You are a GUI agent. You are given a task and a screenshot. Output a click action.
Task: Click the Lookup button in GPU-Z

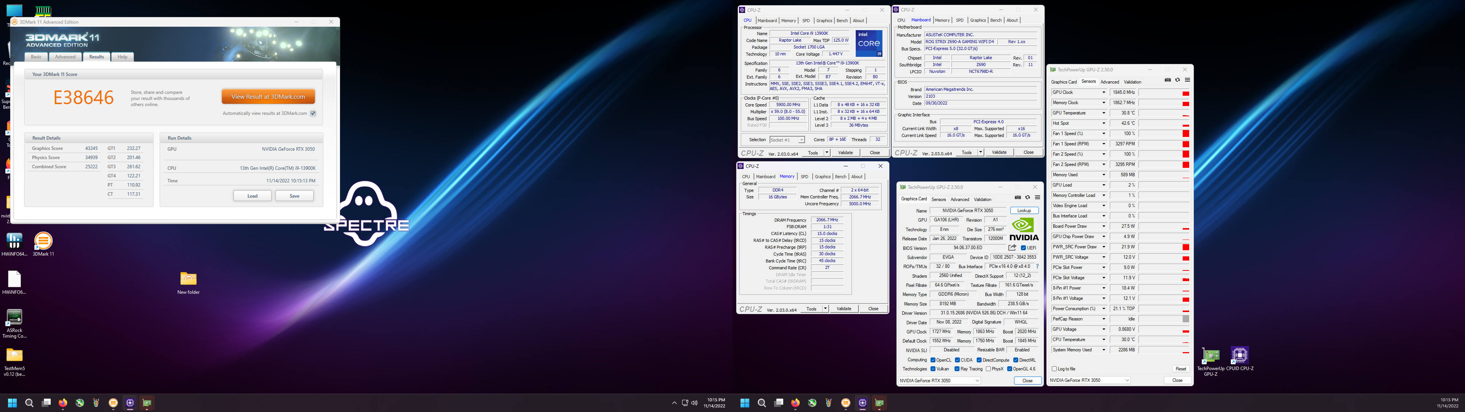point(1024,211)
